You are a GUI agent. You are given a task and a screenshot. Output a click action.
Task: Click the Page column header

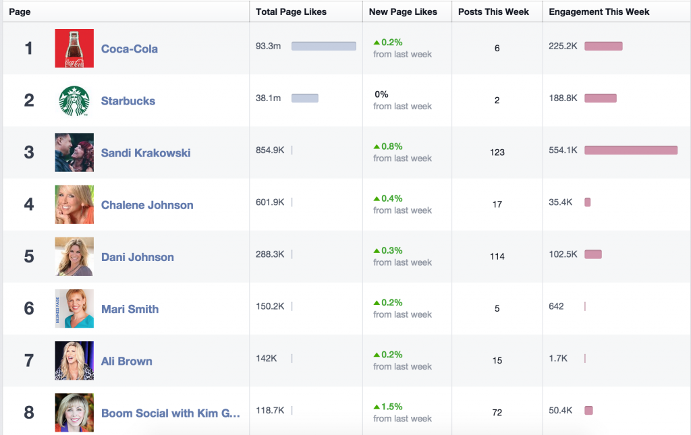[x=20, y=11]
